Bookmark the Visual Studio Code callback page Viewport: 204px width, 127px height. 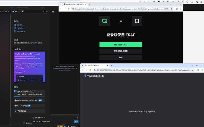[193, 70]
